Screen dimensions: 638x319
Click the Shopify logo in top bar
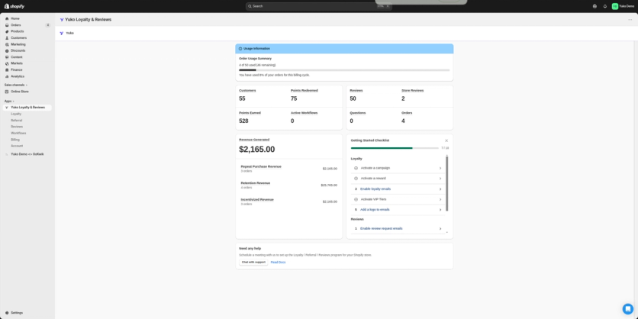point(14,6)
